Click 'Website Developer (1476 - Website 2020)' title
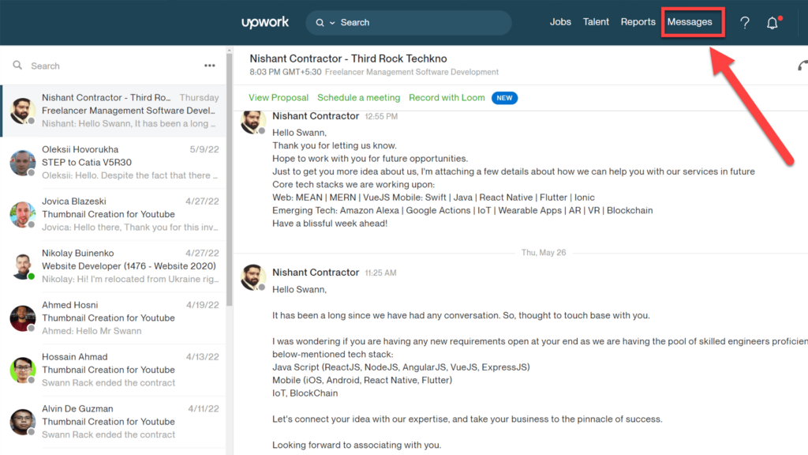 (129, 266)
